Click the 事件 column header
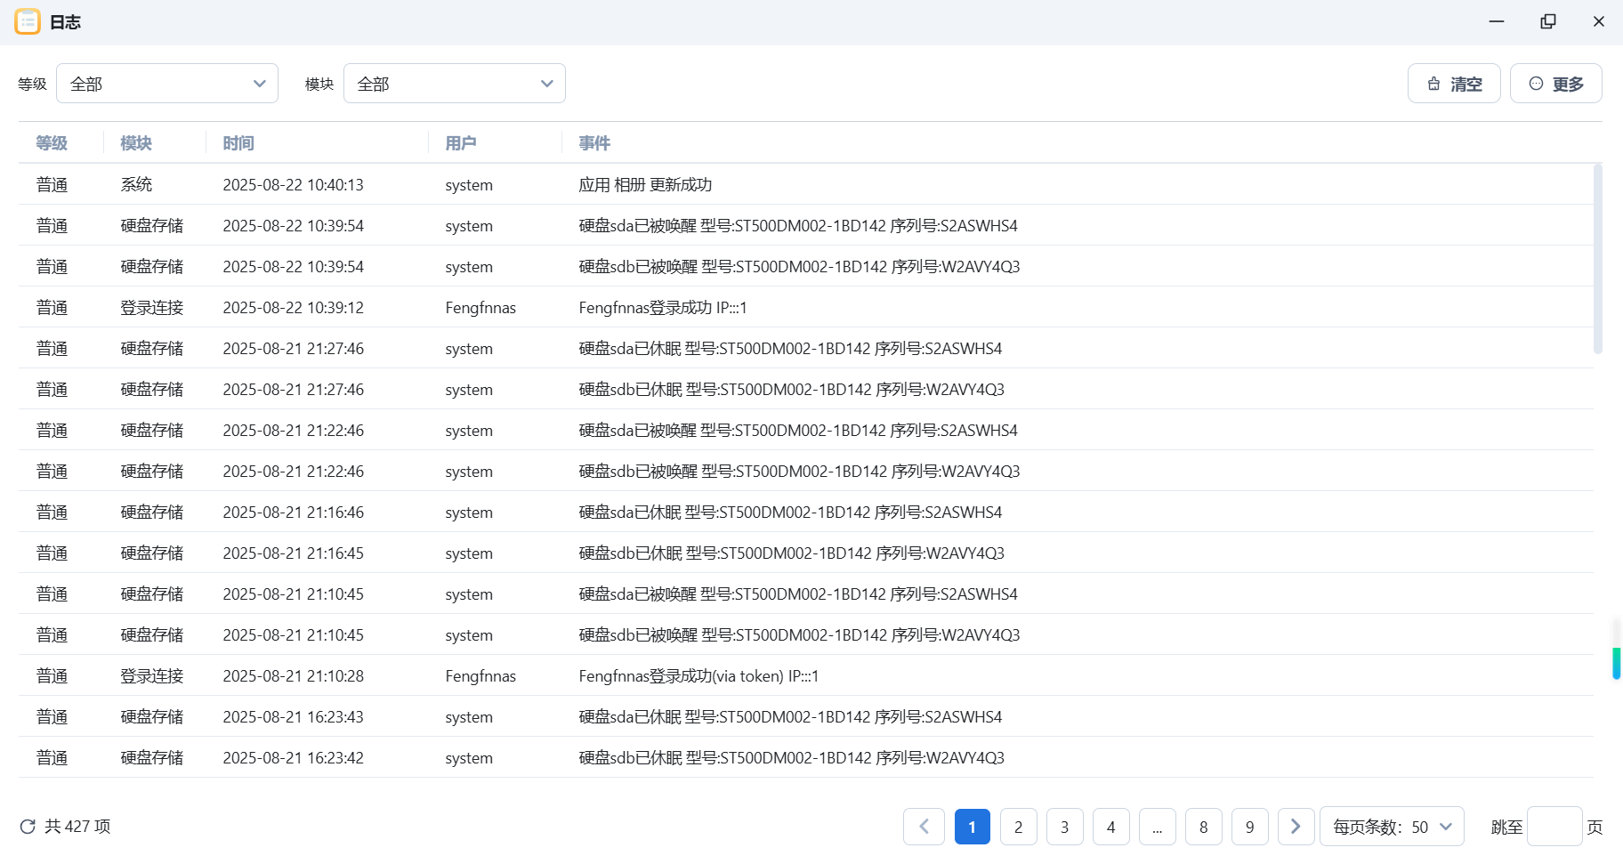This screenshot has height=864, width=1623. tap(594, 143)
